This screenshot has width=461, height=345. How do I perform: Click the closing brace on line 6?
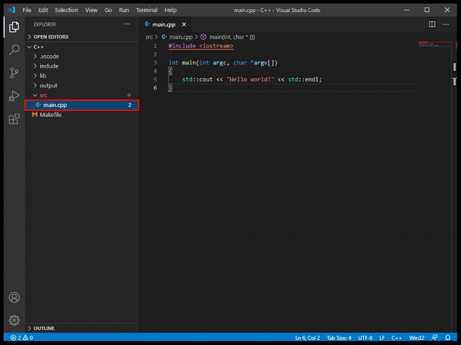170,88
